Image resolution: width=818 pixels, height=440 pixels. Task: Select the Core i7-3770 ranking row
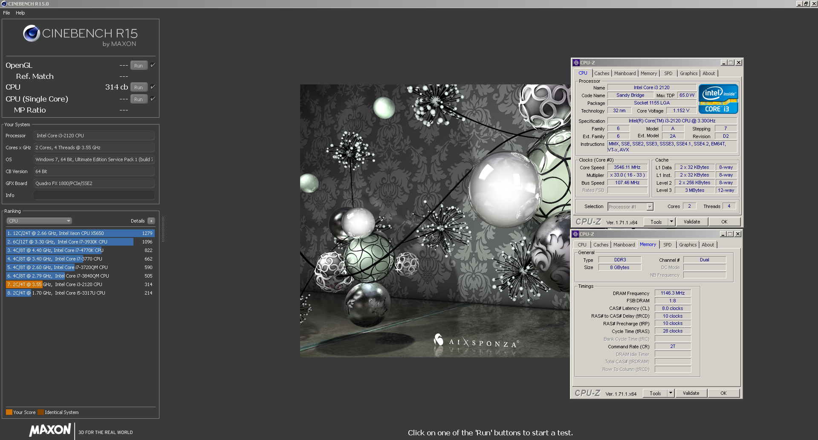click(x=80, y=259)
